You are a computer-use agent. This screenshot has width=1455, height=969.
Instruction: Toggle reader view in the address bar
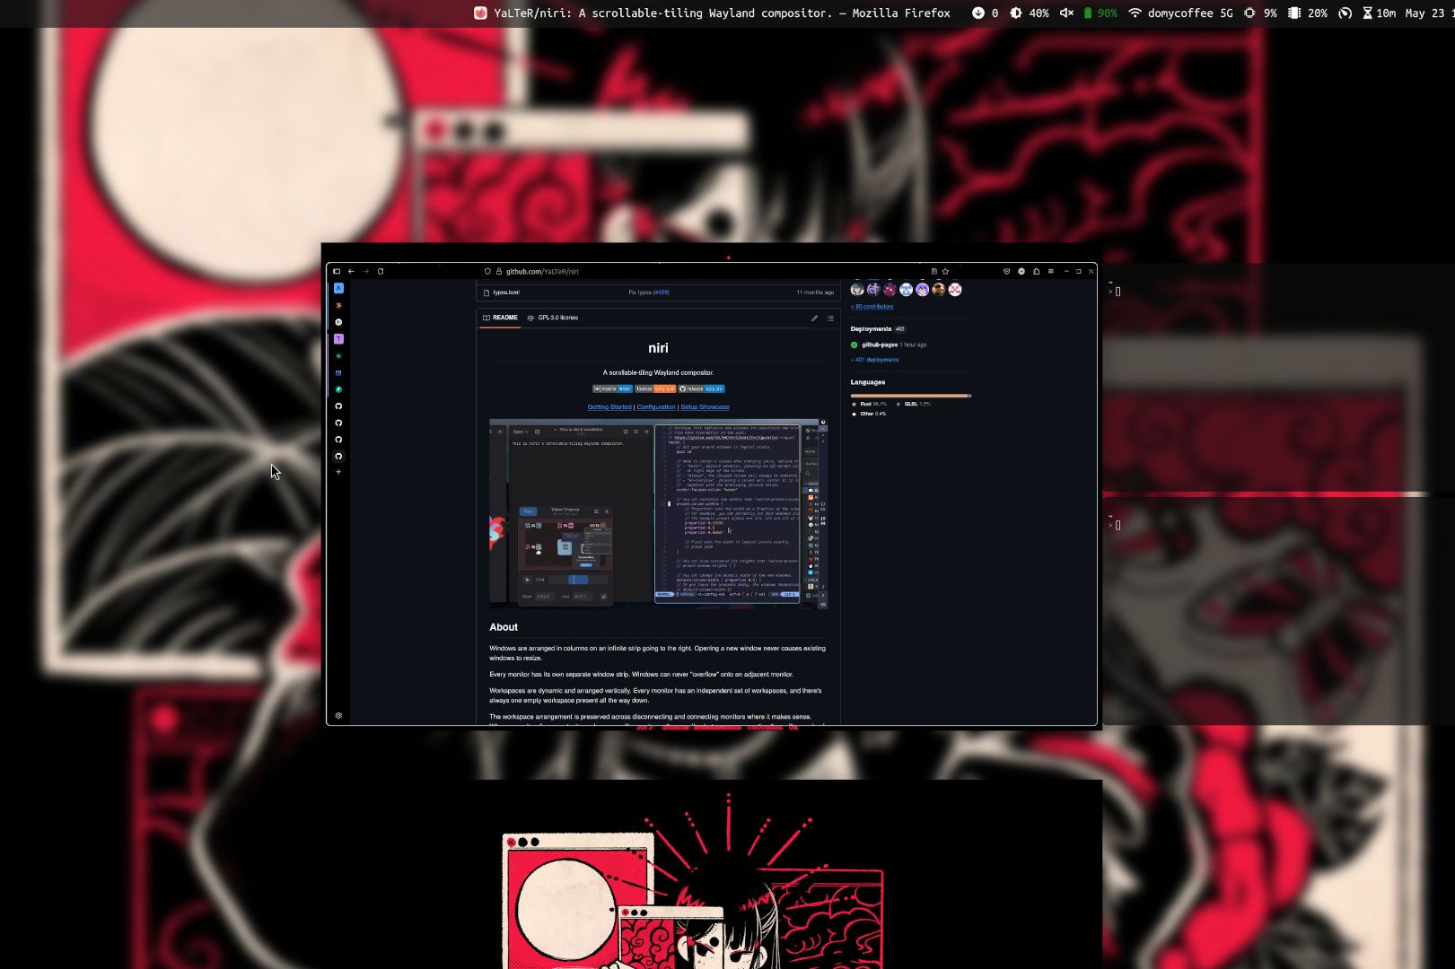pyautogui.click(x=933, y=271)
